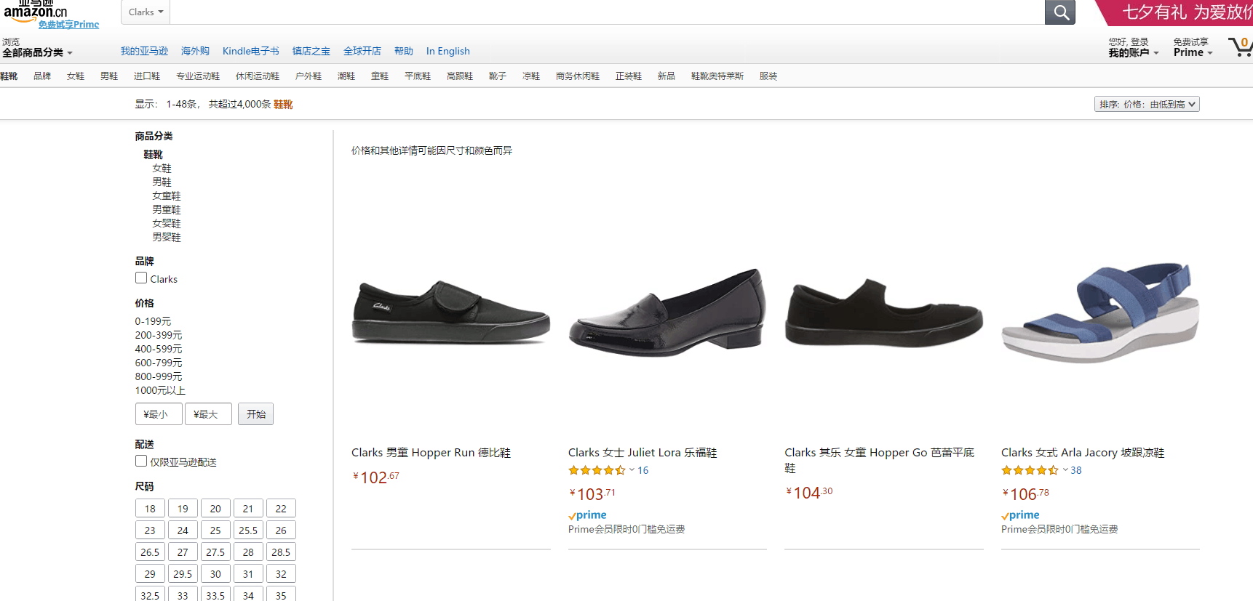This screenshot has height=601, width=1253.
Task: Open the Clarks search category dropdown
Action: coord(146,12)
